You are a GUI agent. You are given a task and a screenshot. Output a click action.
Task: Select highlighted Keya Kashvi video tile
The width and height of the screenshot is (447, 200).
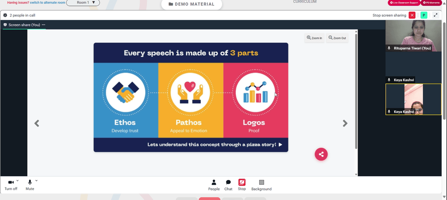click(x=413, y=99)
